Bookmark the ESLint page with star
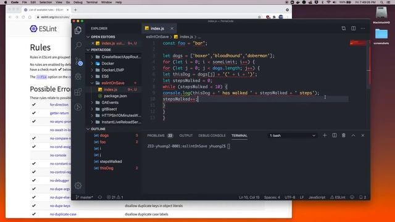This screenshot has height=222, width=395. point(259,17)
